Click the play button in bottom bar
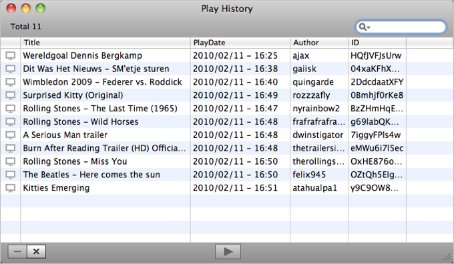454x264 pixels. click(x=228, y=251)
